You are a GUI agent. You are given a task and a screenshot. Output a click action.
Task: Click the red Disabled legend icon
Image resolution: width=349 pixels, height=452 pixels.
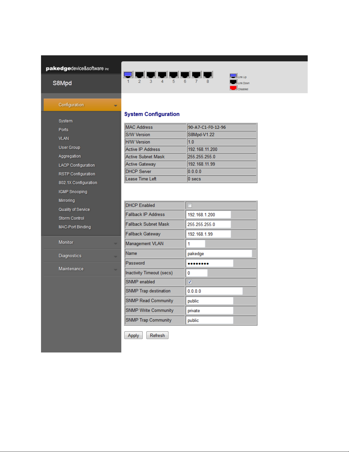tap(233, 88)
